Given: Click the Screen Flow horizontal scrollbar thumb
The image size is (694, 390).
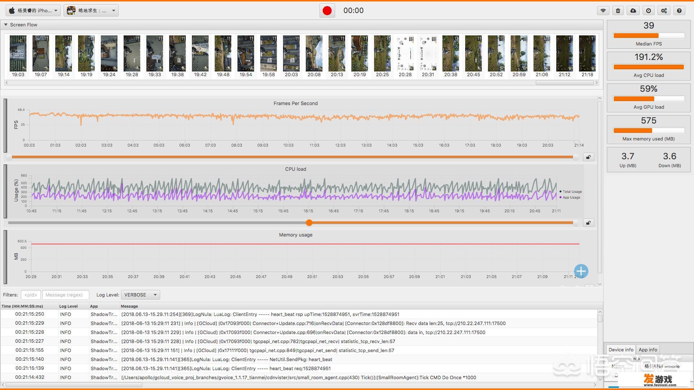Looking at the screenshot, I should [x=565, y=83].
